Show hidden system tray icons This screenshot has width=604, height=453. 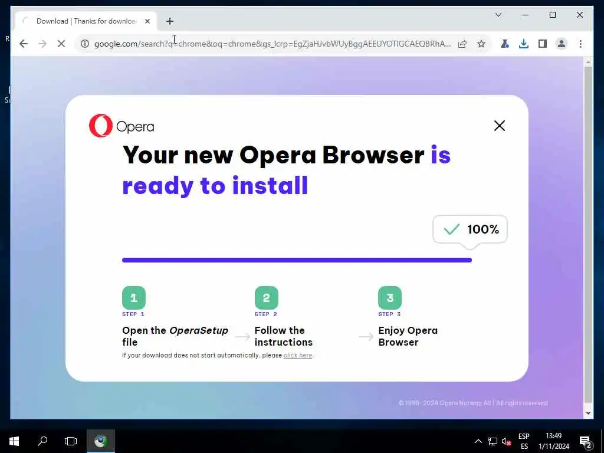pyautogui.click(x=478, y=441)
